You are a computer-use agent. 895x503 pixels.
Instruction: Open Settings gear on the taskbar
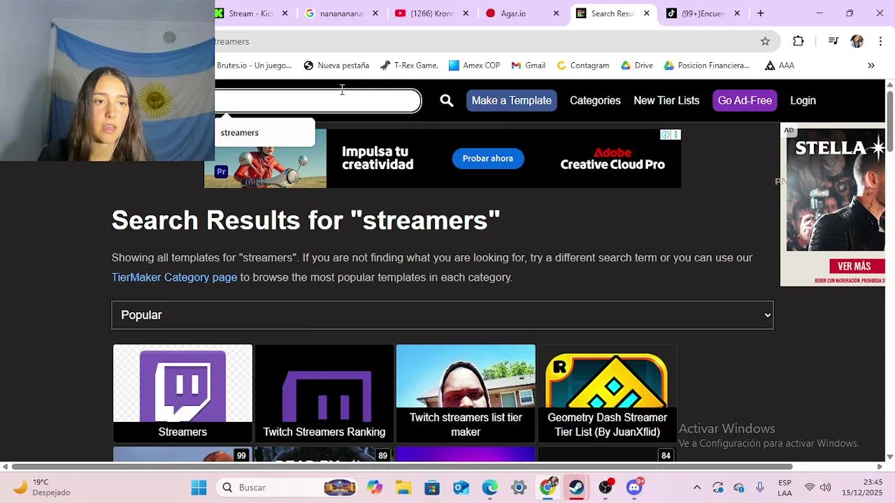point(519,487)
